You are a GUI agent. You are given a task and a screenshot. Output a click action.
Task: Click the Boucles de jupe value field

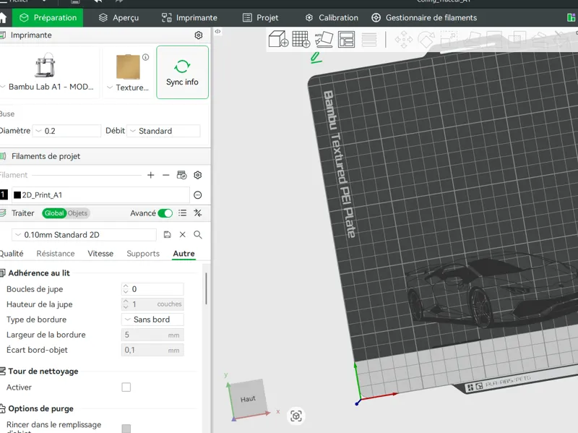click(x=152, y=289)
